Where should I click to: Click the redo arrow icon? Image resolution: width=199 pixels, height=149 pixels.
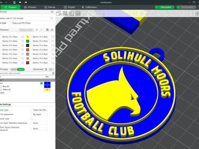tap(26, 2)
